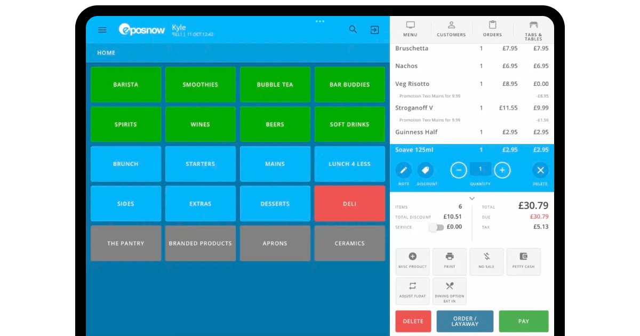Image resolution: width=640 pixels, height=336 pixels.
Task: Open the Sides category
Action: [126, 204]
